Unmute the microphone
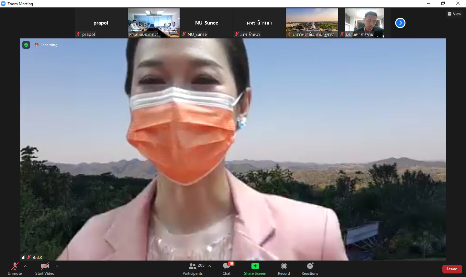Image resolution: width=466 pixels, height=277 pixels. (15, 269)
